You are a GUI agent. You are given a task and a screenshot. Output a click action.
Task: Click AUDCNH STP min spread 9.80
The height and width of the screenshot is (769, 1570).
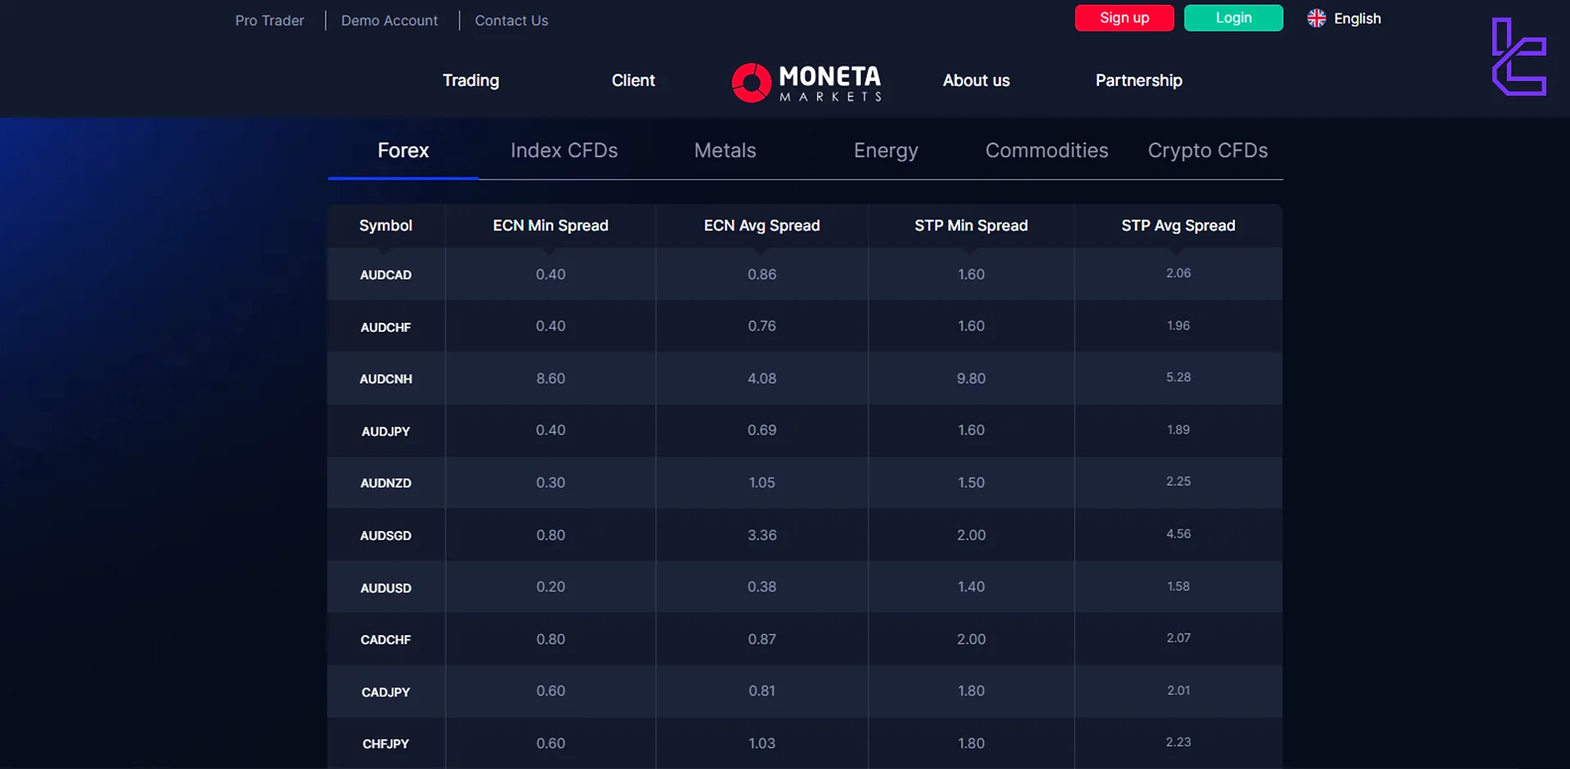971,378
